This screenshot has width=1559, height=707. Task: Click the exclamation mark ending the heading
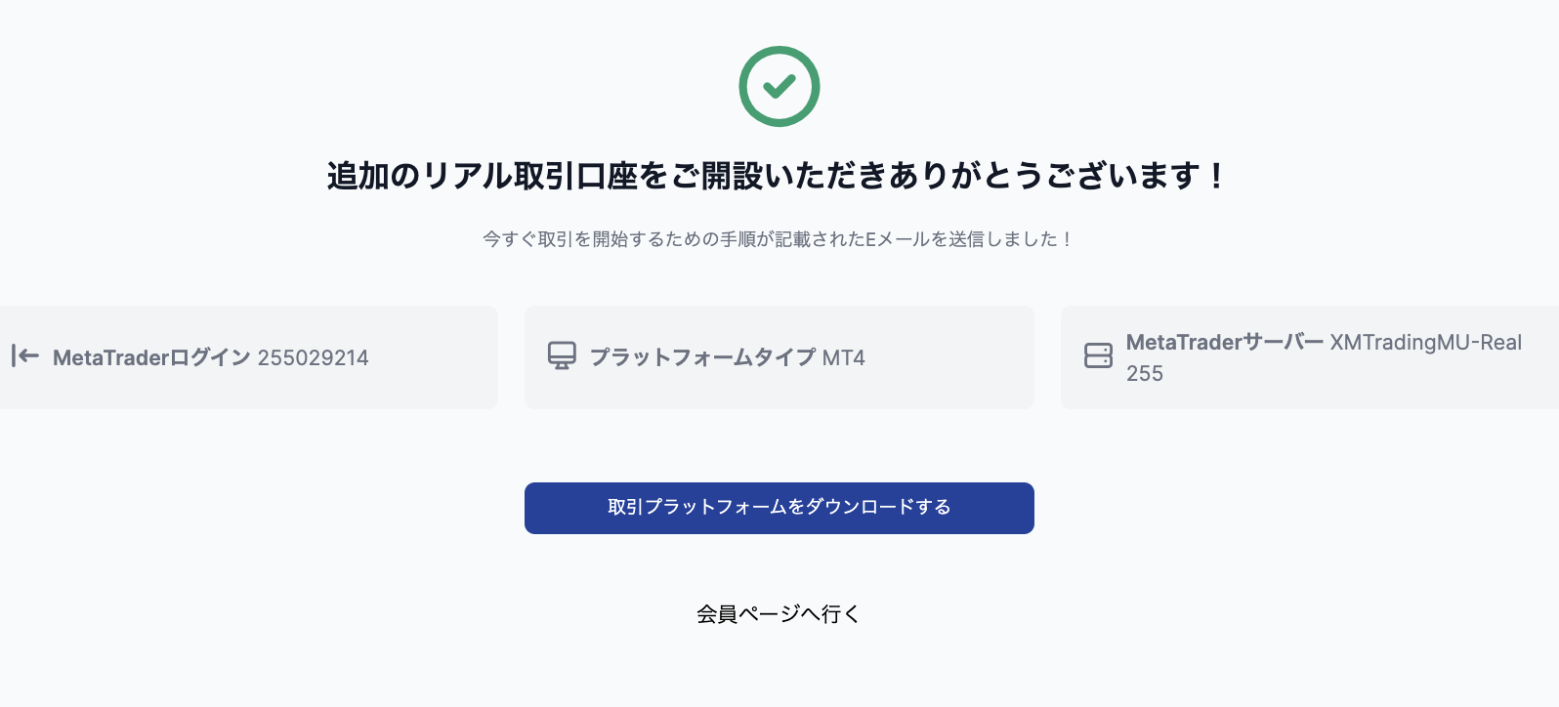(1216, 177)
